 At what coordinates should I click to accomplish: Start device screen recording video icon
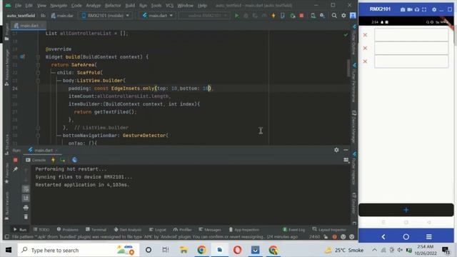[x=410, y=9]
